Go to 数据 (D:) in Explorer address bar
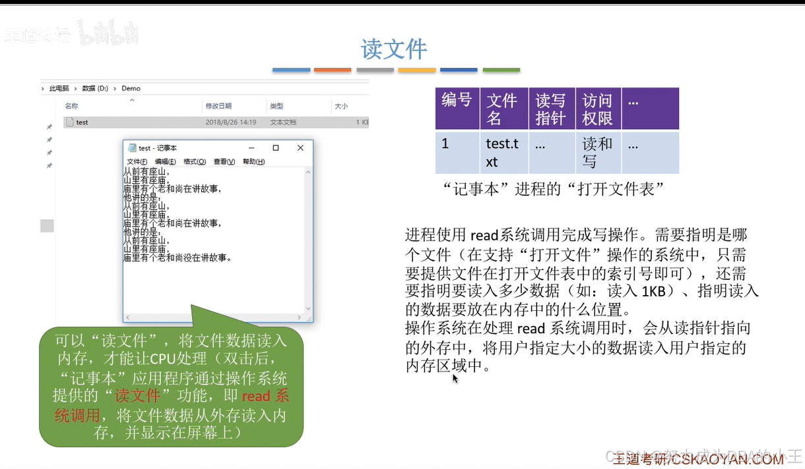Screen dimensions: 805x469 point(95,88)
